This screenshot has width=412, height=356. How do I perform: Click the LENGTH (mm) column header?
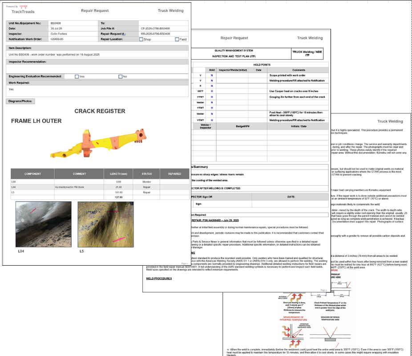click(x=118, y=174)
